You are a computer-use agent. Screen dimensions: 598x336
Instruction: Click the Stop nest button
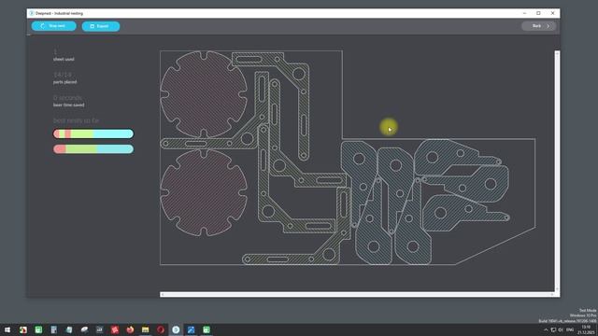54,26
